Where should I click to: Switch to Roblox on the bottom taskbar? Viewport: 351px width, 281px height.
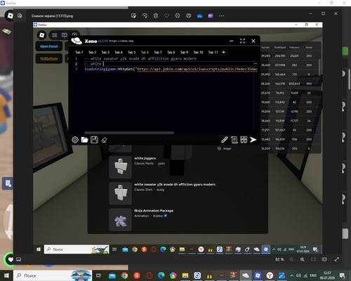point(258,275)
